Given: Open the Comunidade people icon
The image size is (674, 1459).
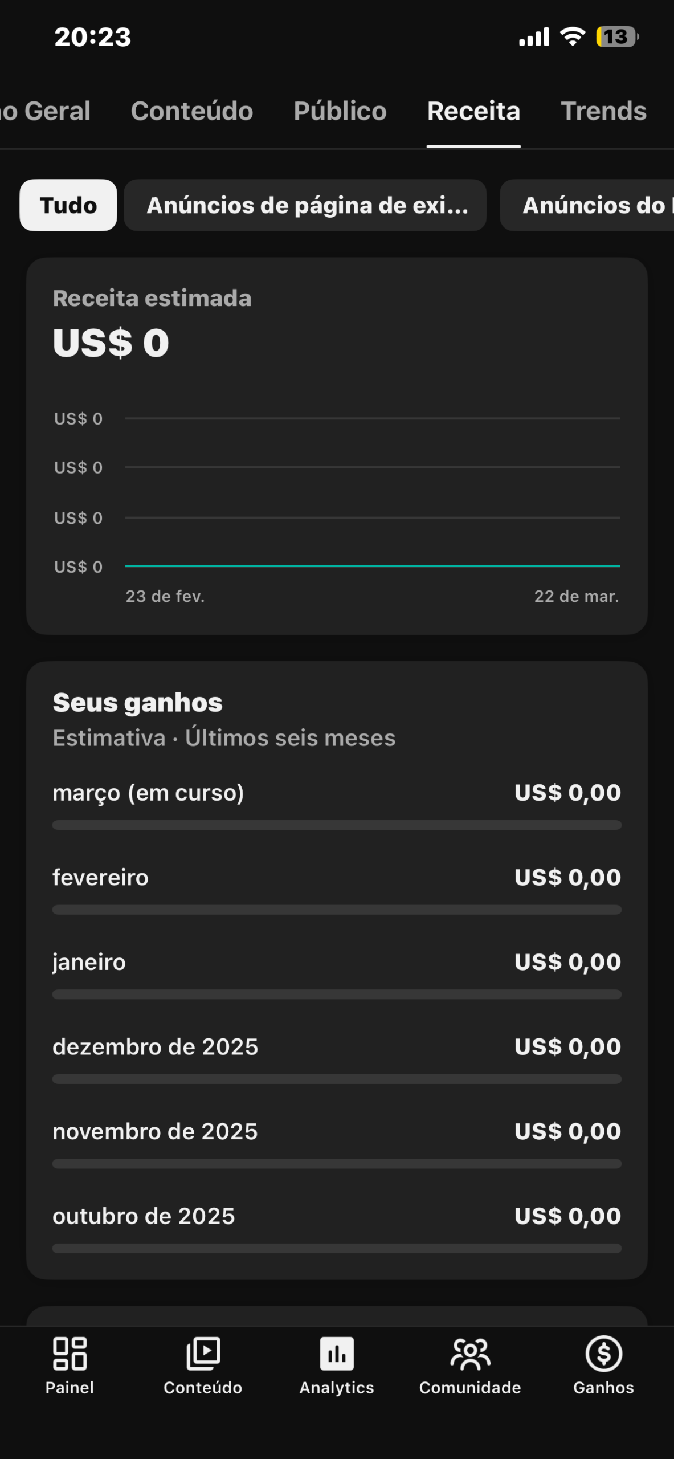Looking at the screenshot, I should [x=470, y=1354].
